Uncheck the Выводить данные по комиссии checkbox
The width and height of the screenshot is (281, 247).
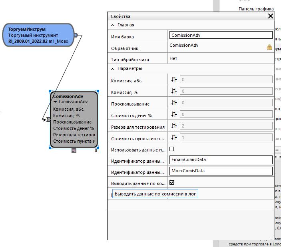172,182
